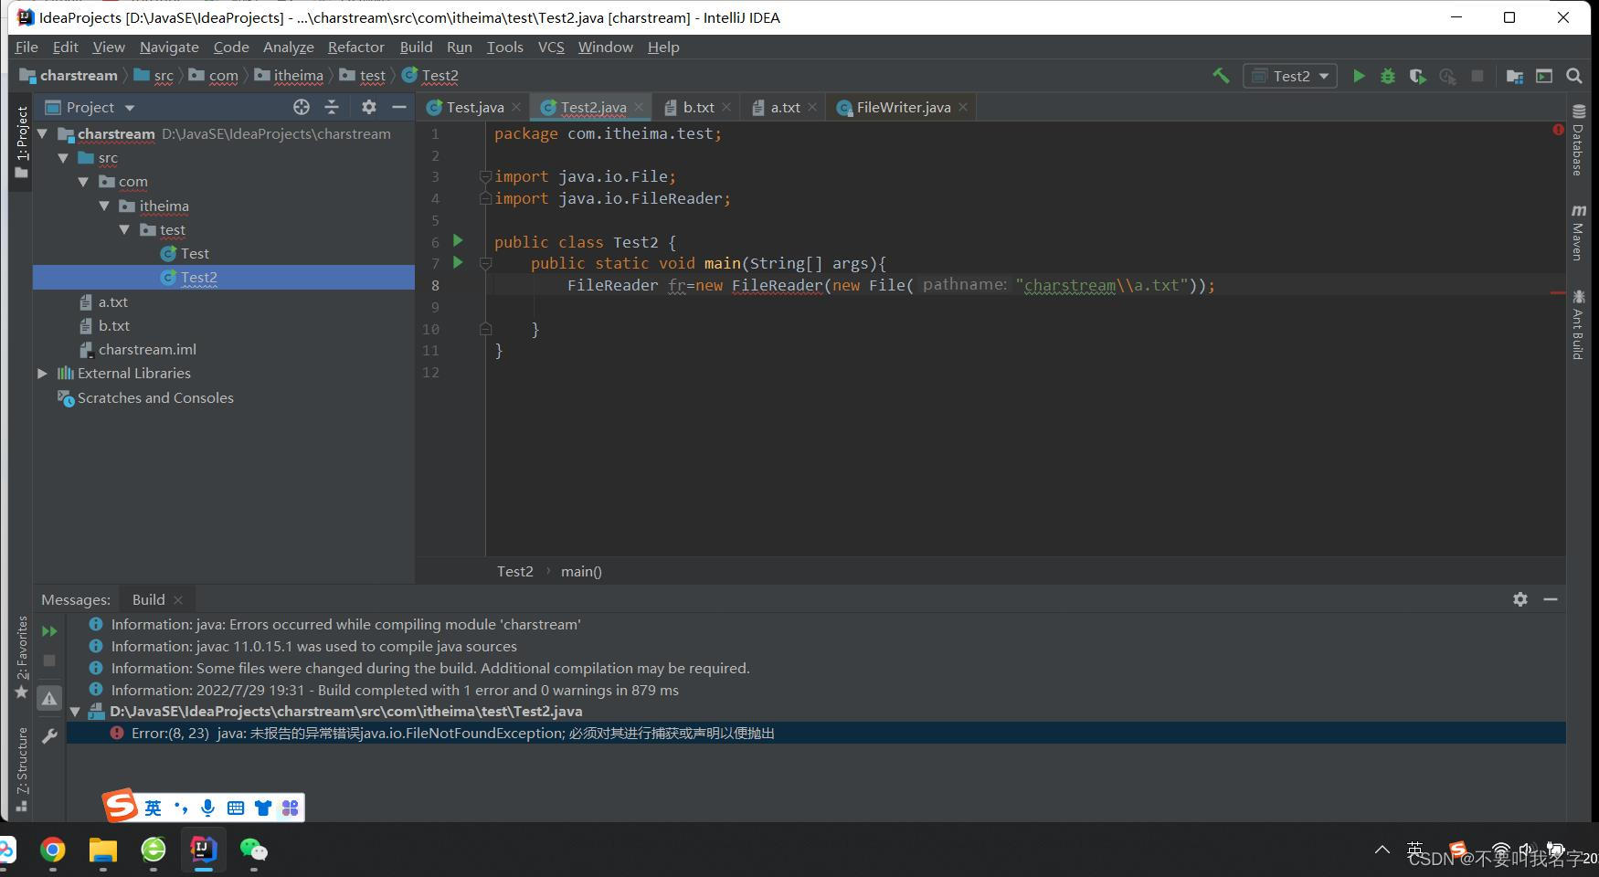Collapse the Test2.java error group

[75, 711]
